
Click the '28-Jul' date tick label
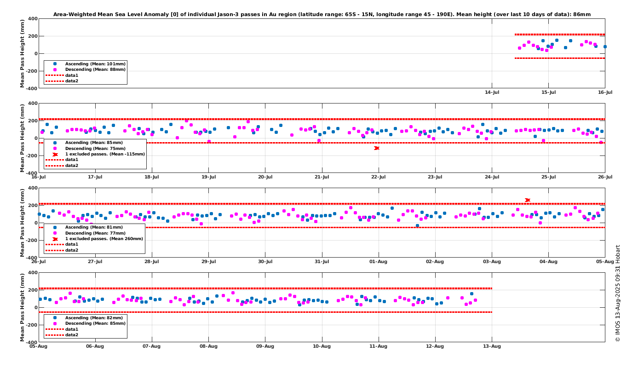(152, 262)
